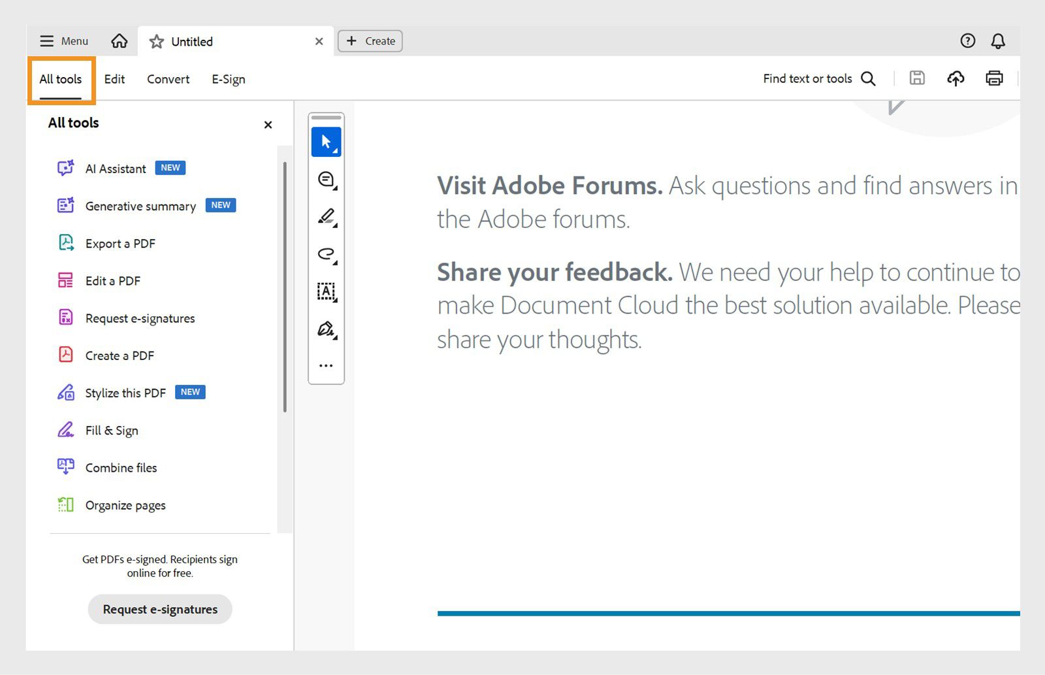Select the Add text box tool
The height and width of the screenshot is (675, 1045).
coord(326,292)
